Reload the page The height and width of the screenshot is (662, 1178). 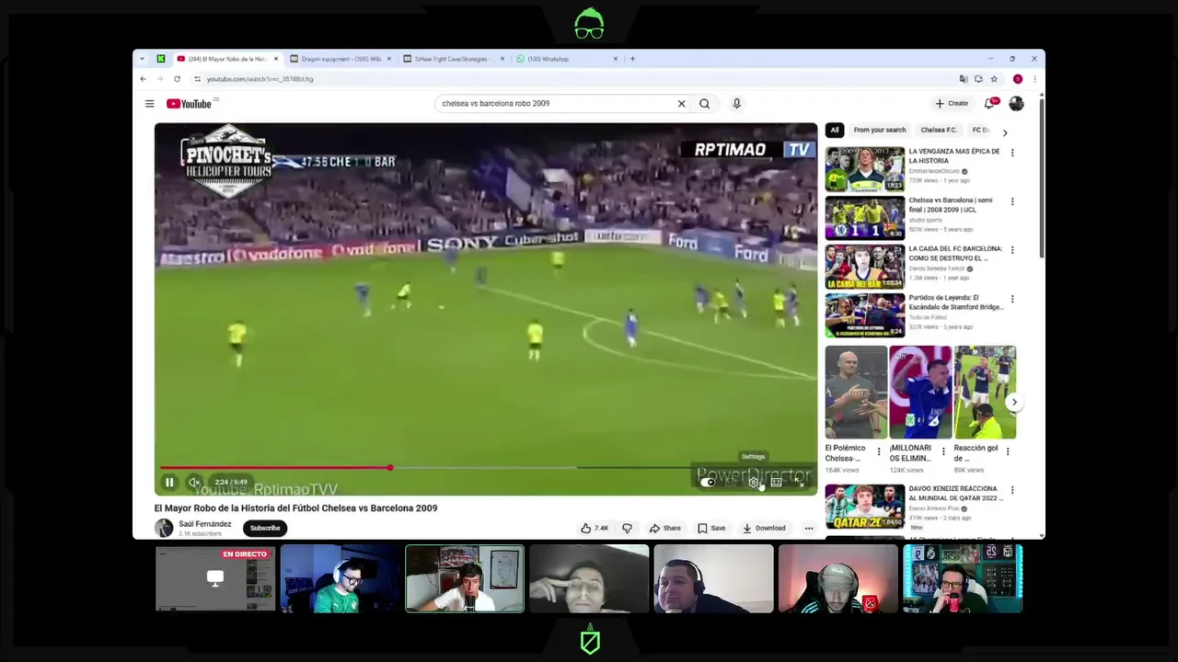[177, 79]
